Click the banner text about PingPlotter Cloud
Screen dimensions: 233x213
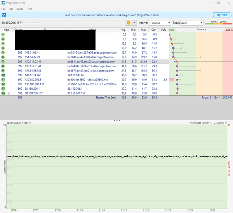click(x=112, y=15)
